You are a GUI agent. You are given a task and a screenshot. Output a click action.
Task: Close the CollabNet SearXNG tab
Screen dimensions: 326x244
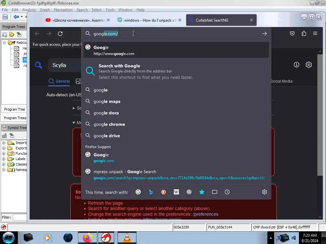coord(252,20)
